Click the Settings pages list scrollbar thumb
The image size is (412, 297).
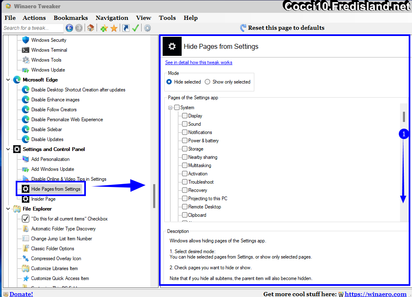pos(404,117)
